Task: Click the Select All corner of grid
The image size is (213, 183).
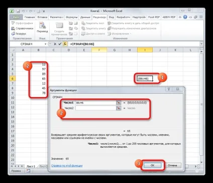Action: pyautogui.click(x=13, y=50)
